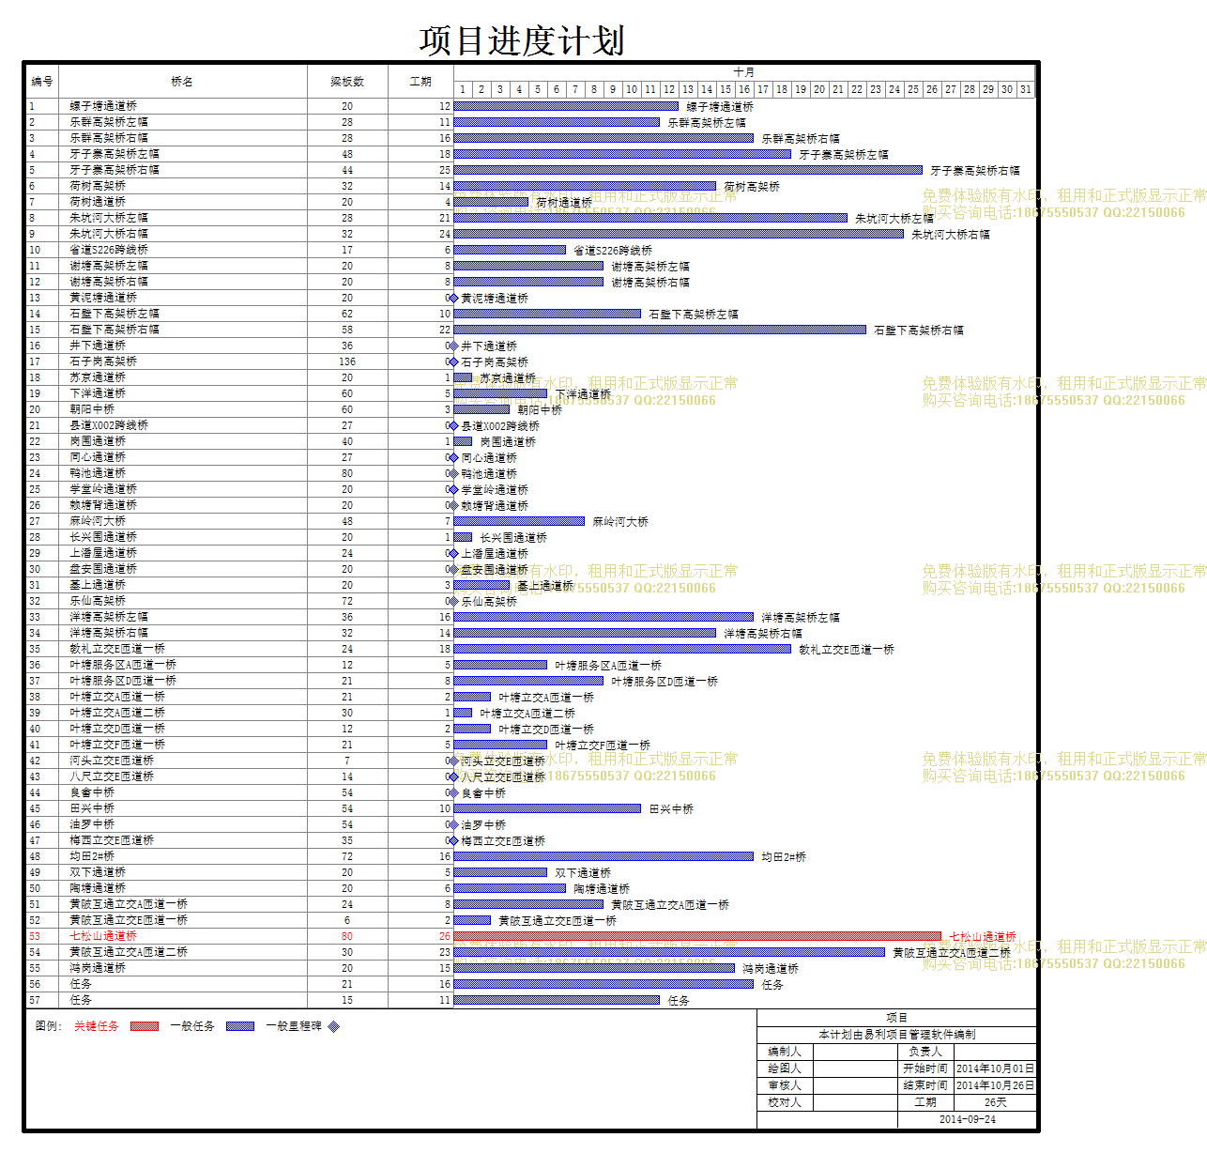Select row name 乐群高架桥左幅
1207x1153 pixels.
coord(109,122)
